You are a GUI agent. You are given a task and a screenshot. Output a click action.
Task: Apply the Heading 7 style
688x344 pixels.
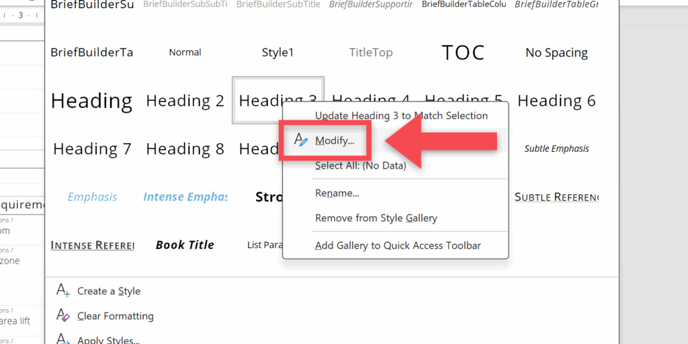tap(92, 148)
